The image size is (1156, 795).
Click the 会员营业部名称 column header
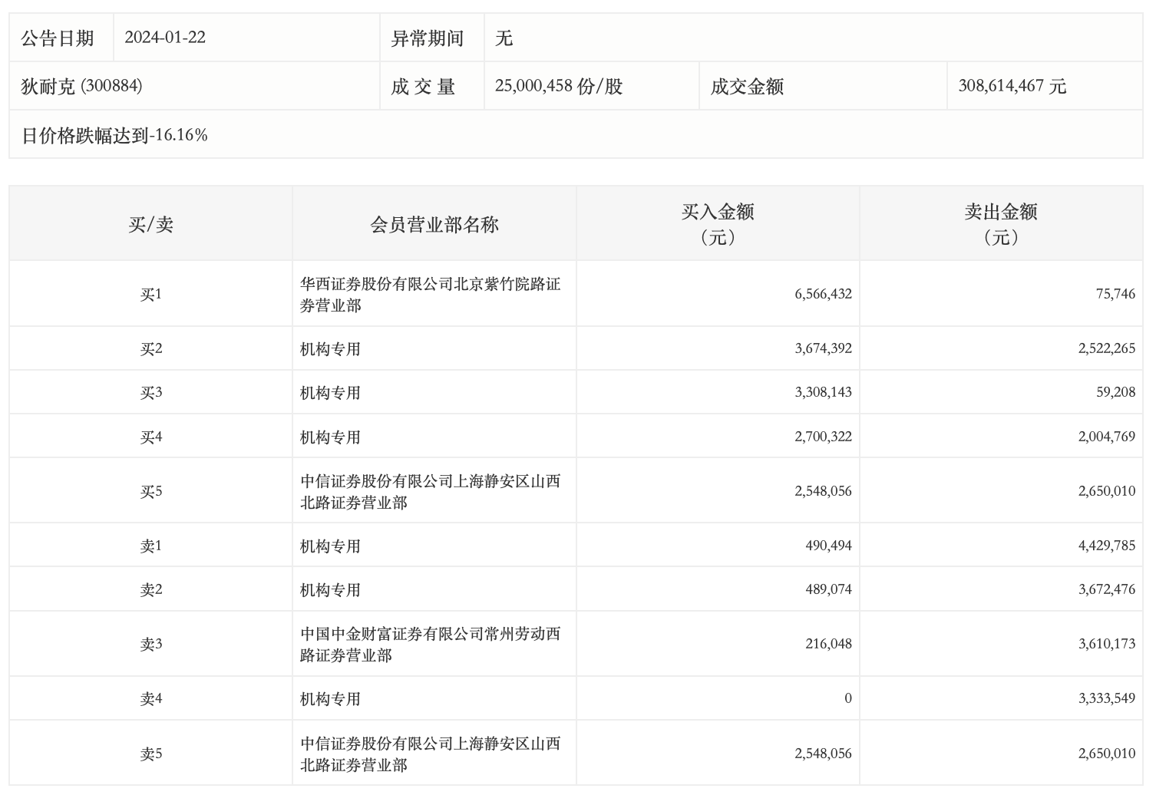434,224
